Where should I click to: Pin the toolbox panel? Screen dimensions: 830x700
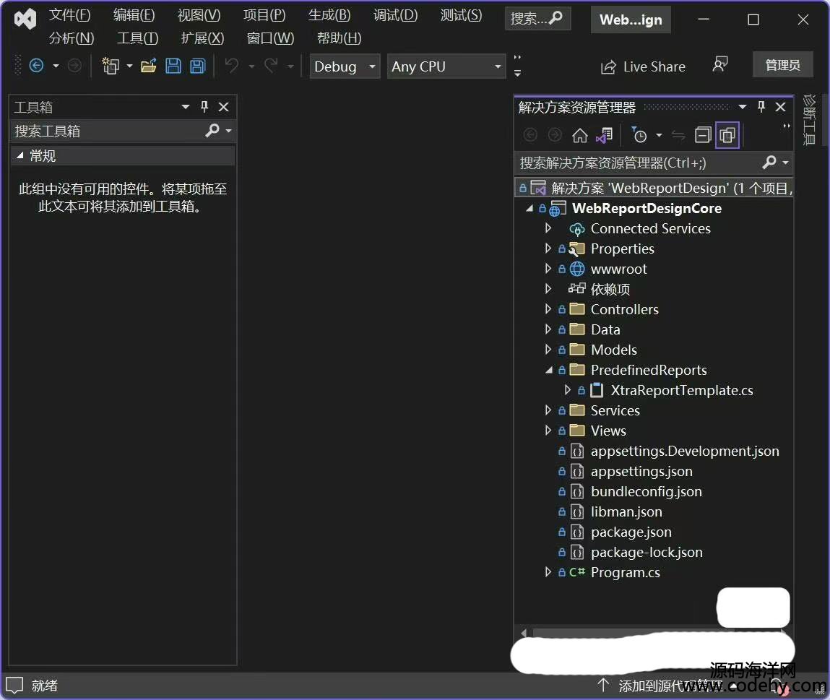pyautogui.click(x=204, y=107)
